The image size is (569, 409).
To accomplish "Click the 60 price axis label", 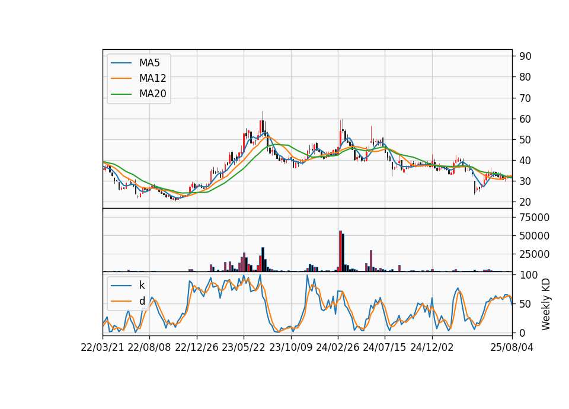I will pos(525,119).
